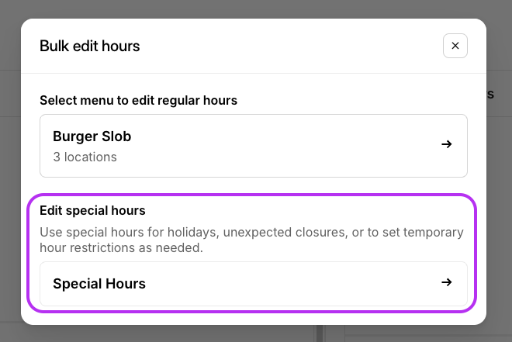The height and width of the screenshot is (342, 512).
Task: Click the dimmed backdrop above the dialog
Action: (256, 9)
